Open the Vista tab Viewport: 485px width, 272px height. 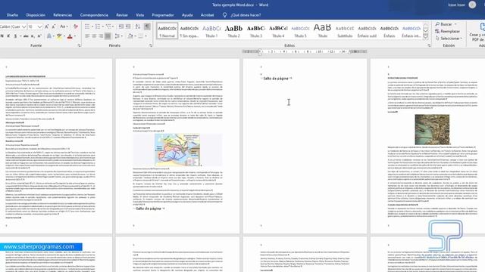click(x=139, y=15)
